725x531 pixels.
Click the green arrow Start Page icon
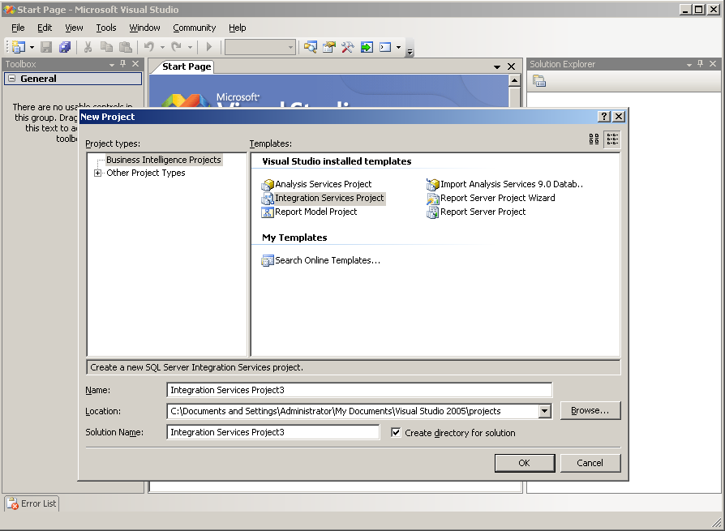coord(367,47)
